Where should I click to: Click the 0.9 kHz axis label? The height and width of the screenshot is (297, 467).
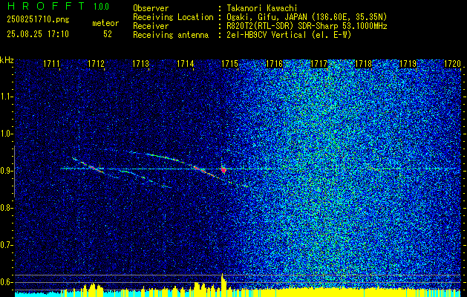click(x=7, y=171)
